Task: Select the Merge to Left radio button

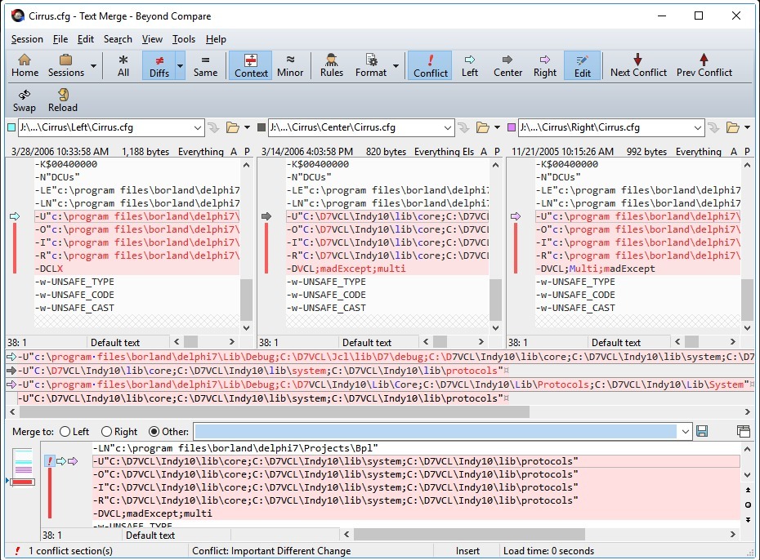Action: tap(65, 431)
